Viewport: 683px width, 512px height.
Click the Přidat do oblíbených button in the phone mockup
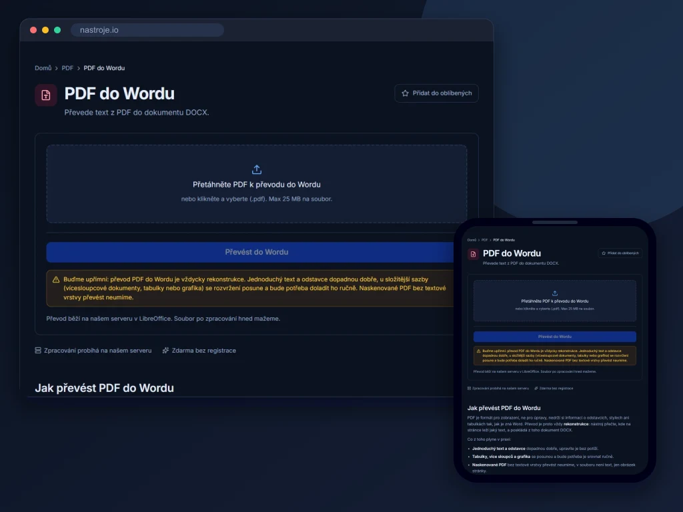coord(620,253)
